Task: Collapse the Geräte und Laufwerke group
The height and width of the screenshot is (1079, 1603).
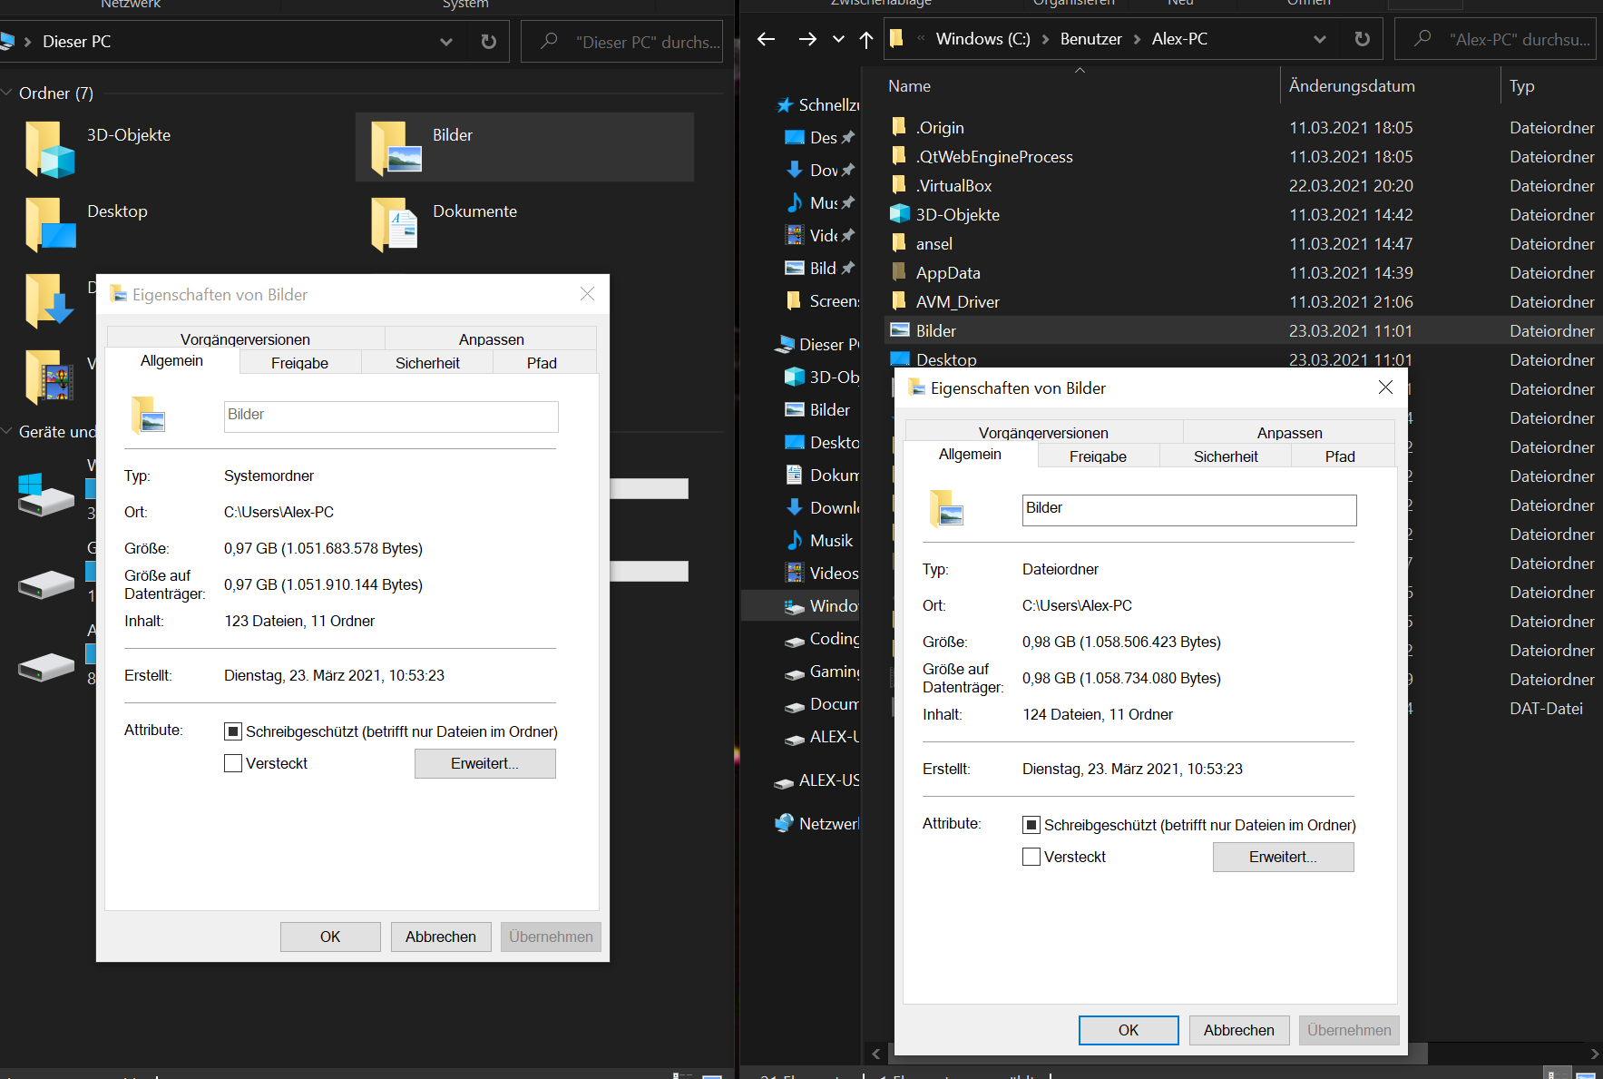Action: pos(7,431)
